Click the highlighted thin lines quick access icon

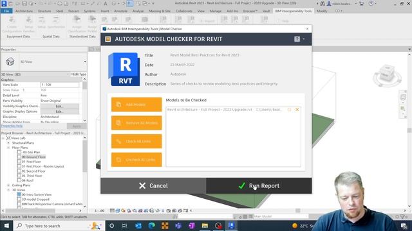(x=130, y=4)
